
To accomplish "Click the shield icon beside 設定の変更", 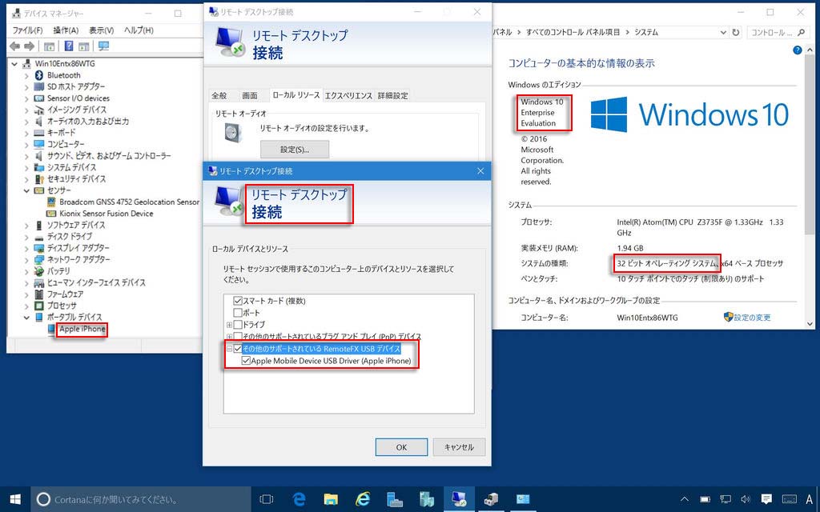I will (728, 317).
